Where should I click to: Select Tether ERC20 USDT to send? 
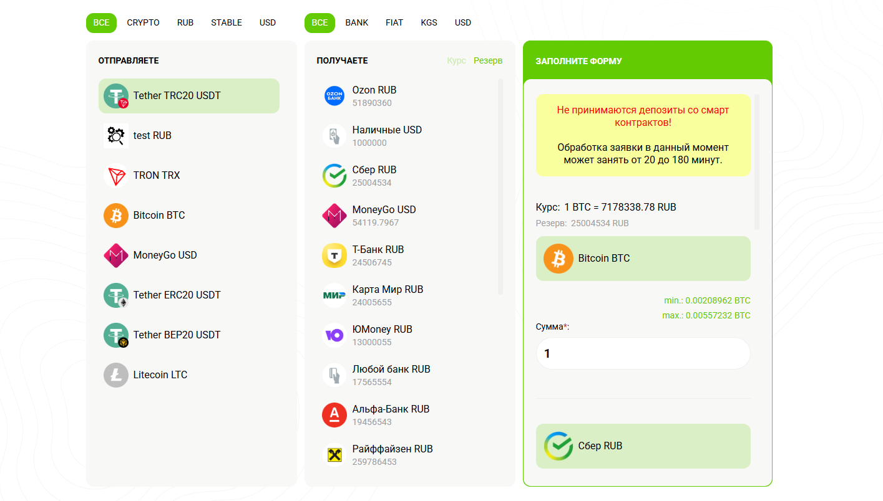[x=177, y=295]
